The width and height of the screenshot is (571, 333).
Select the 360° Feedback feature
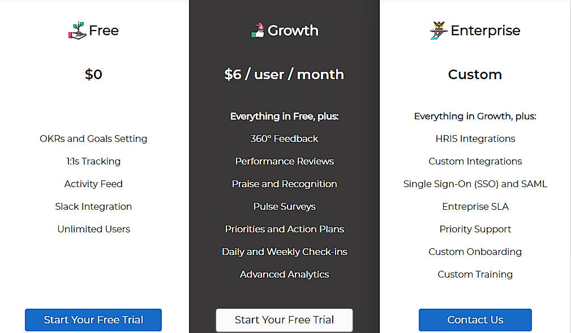click(x=284, y=139)
